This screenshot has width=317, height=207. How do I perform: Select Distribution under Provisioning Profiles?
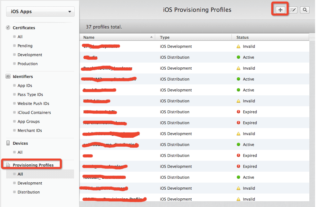pos(29,192)
